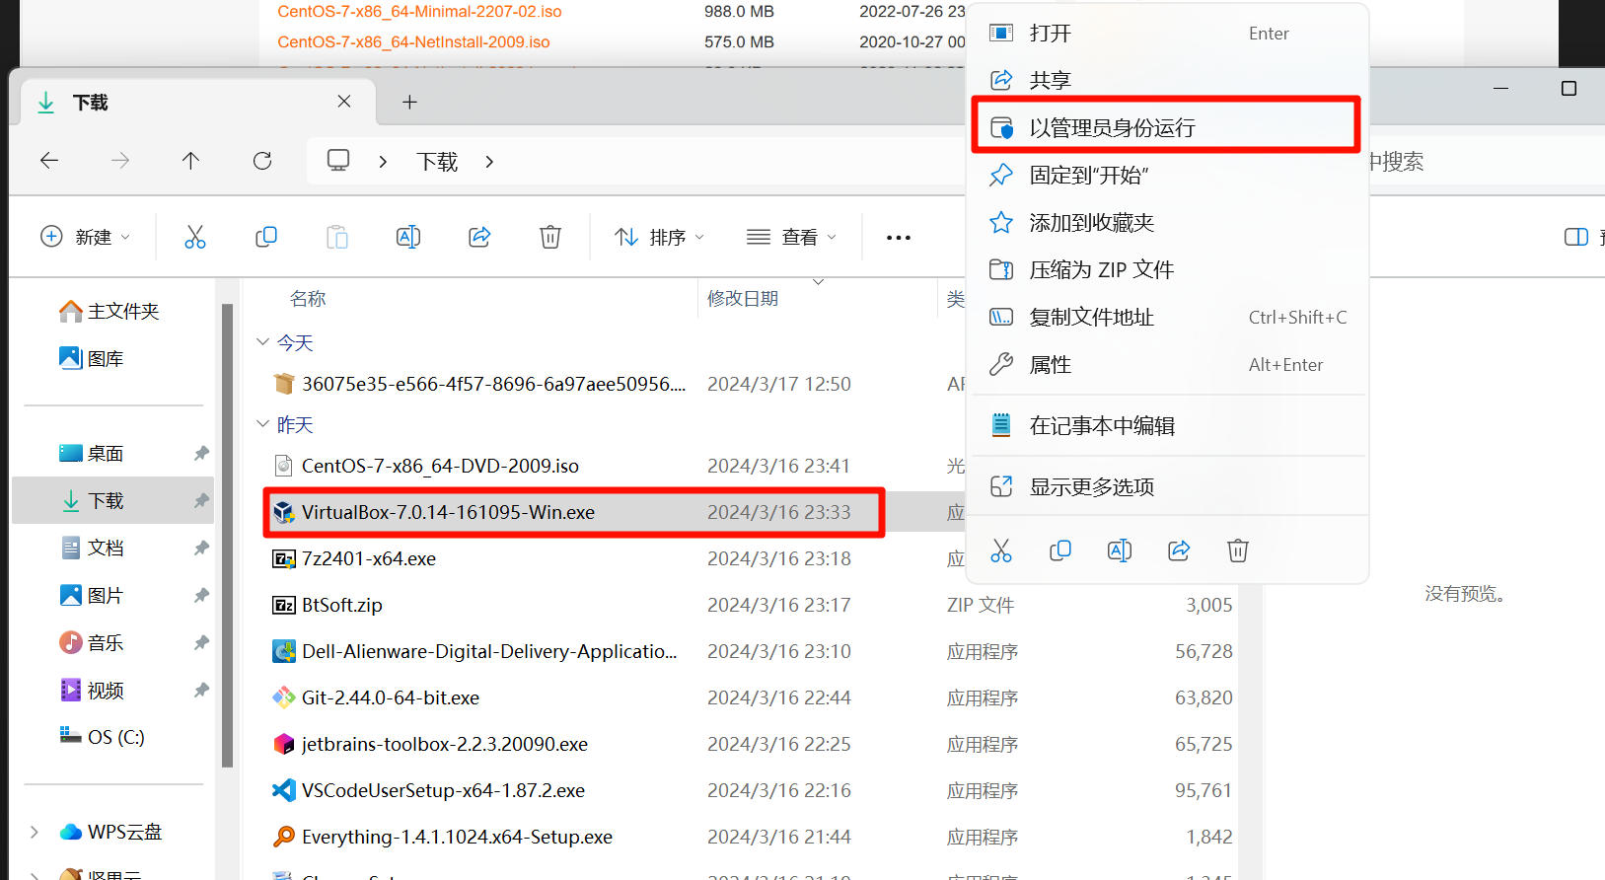The width and height of the screenshot is (1605, 880).
Task: Unpin 文档 using its pin icon
Action: tap(201, 548)
